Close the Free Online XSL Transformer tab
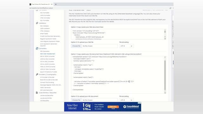 [x=52, y=4]
